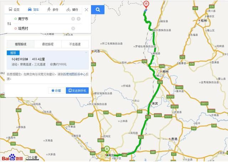Choose the 骑行 cycling mode icon
Screen dimensions: 228x162
tap(68, 10)
